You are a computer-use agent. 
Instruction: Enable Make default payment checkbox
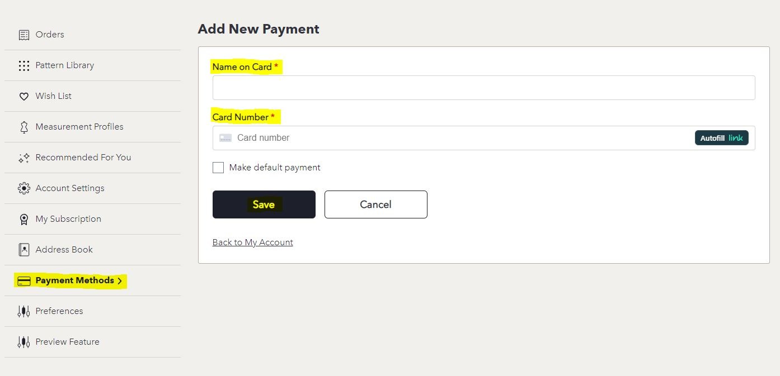pyautogui.click(x=218, y=168)
